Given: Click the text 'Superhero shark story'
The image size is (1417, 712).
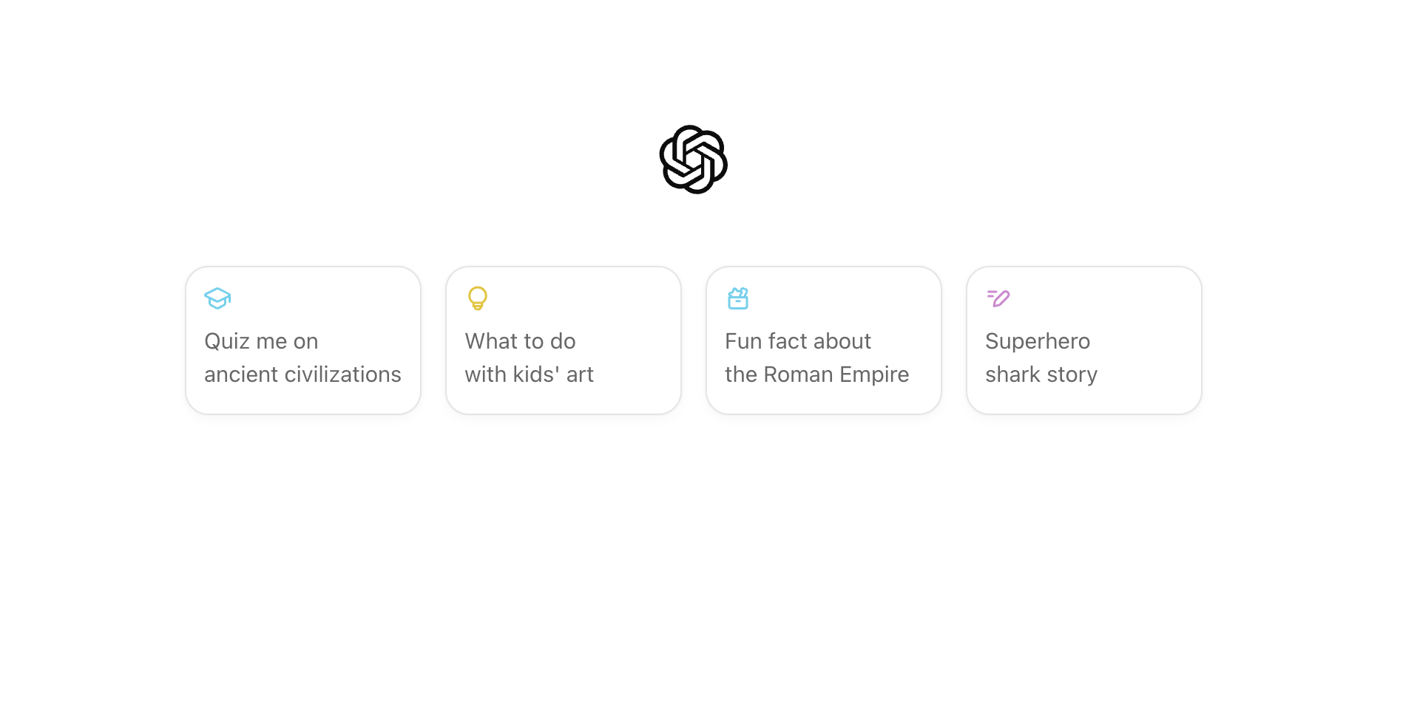Looking at the screenshot, I should point(1041,357).
